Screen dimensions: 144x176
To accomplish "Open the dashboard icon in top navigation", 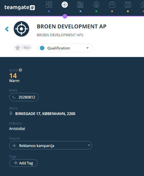I will coord(49,5).
